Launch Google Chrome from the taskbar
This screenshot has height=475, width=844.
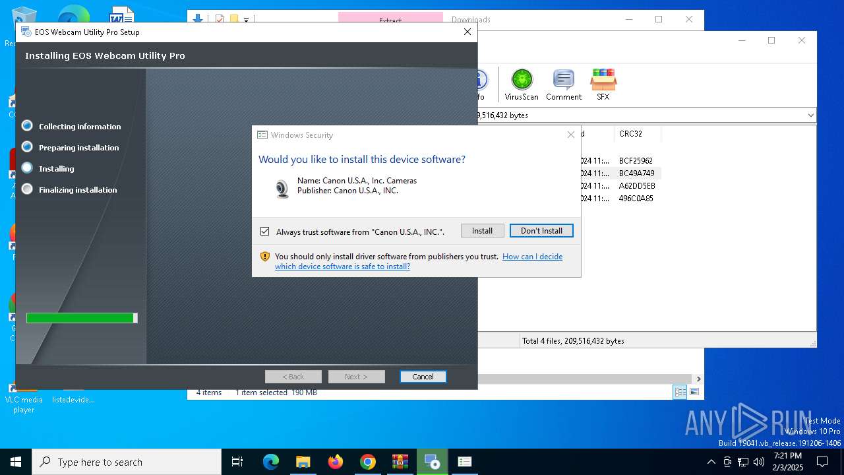368,462
